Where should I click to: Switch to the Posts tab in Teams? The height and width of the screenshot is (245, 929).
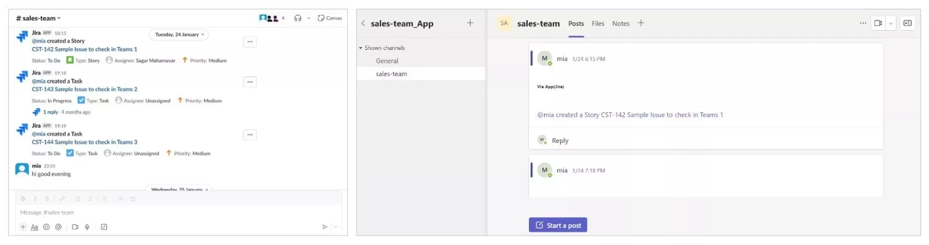(576, 24)
